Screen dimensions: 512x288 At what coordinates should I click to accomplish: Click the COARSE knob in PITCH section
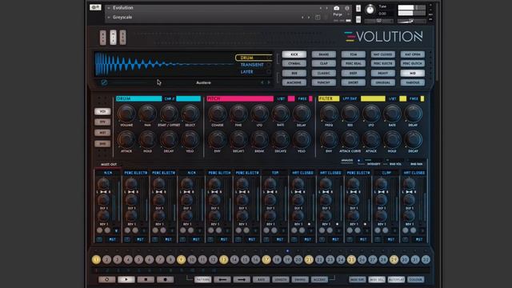(x=217, y=114)
